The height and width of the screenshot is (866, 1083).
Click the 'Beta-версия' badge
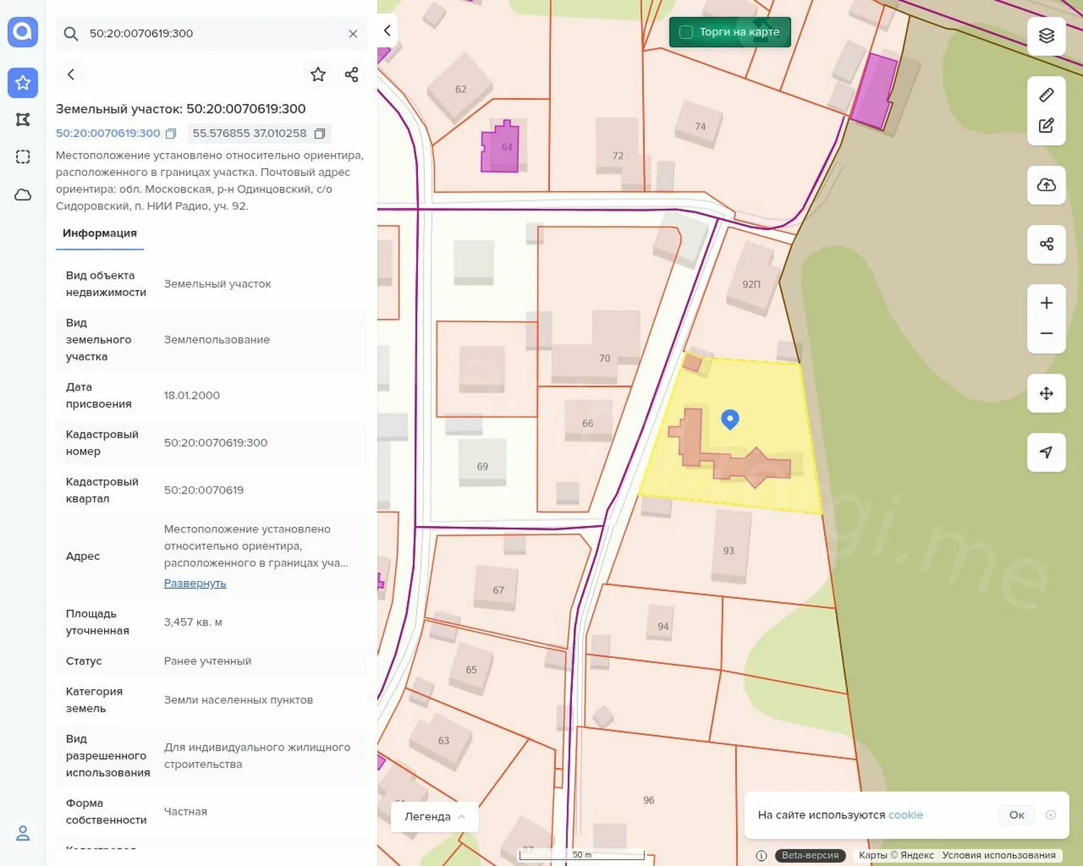tap(810, 855)
